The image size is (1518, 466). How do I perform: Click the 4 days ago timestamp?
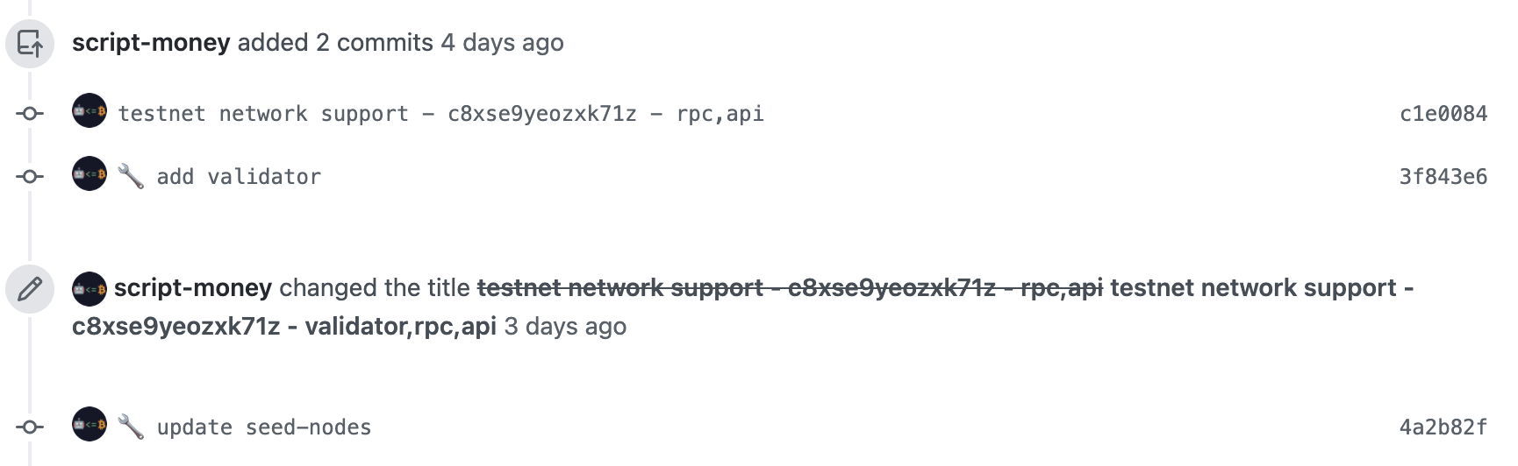coord(502,42)
